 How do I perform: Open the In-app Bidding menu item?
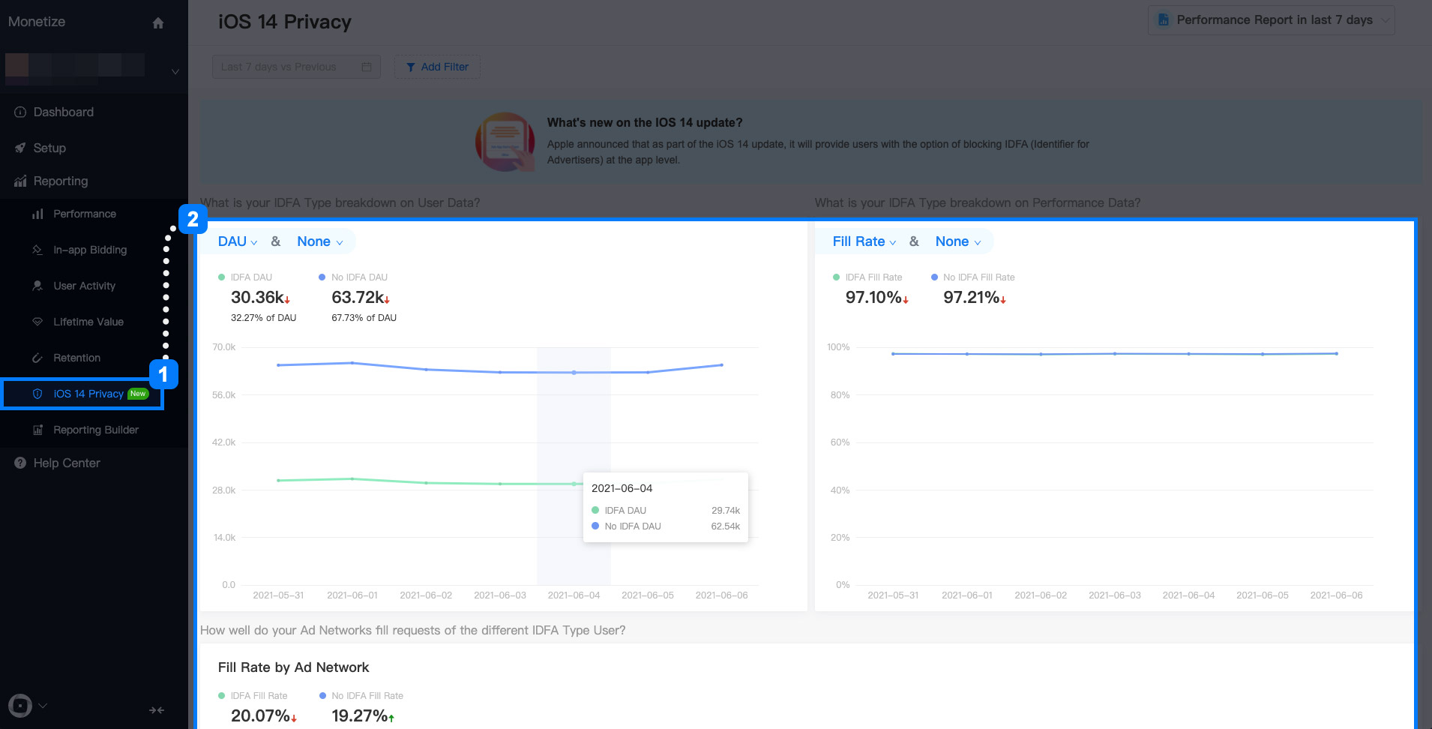(x=89, y=250)
